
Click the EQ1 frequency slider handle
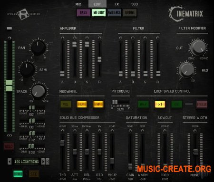click(32, 108)
